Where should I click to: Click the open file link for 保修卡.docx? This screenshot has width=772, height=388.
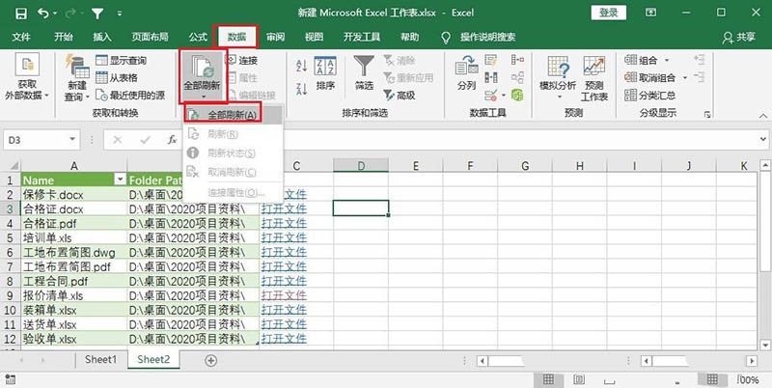[x=285, y=194]
